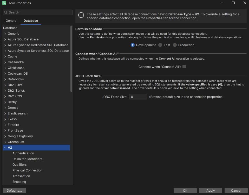
Task: Select the Production permission mode
Action: tap(175, 45)
